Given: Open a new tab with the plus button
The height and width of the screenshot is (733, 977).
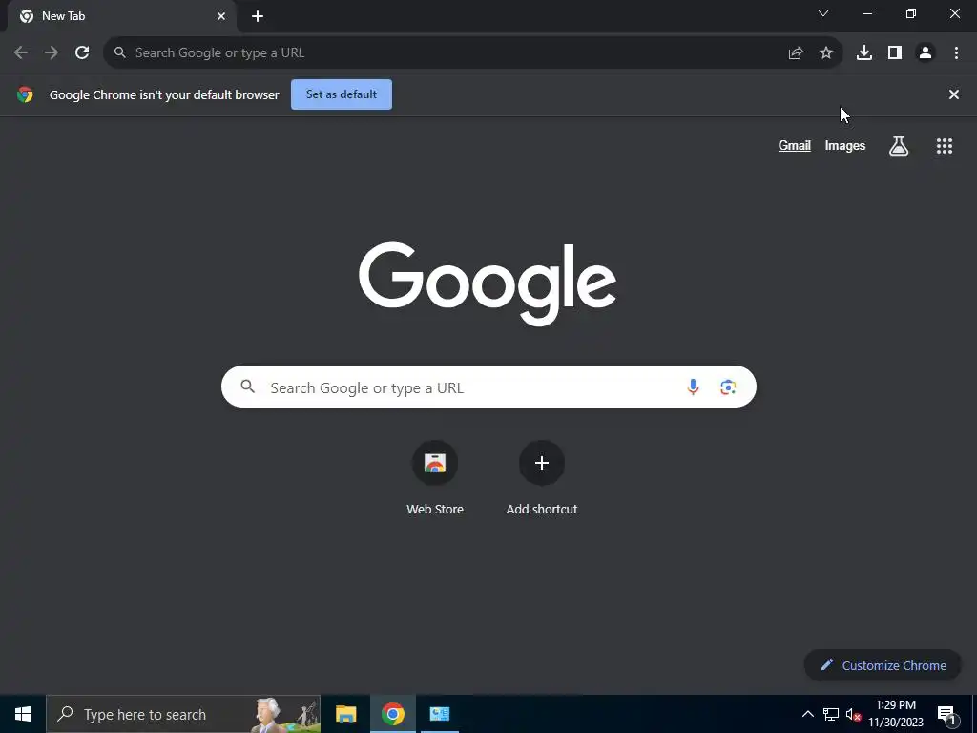Looking at the screenshot, I should pyautogui.click(x=258, y=16).
